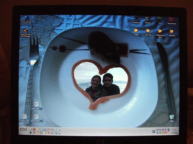Click the first Quick Launch icon beside Start

30,130
